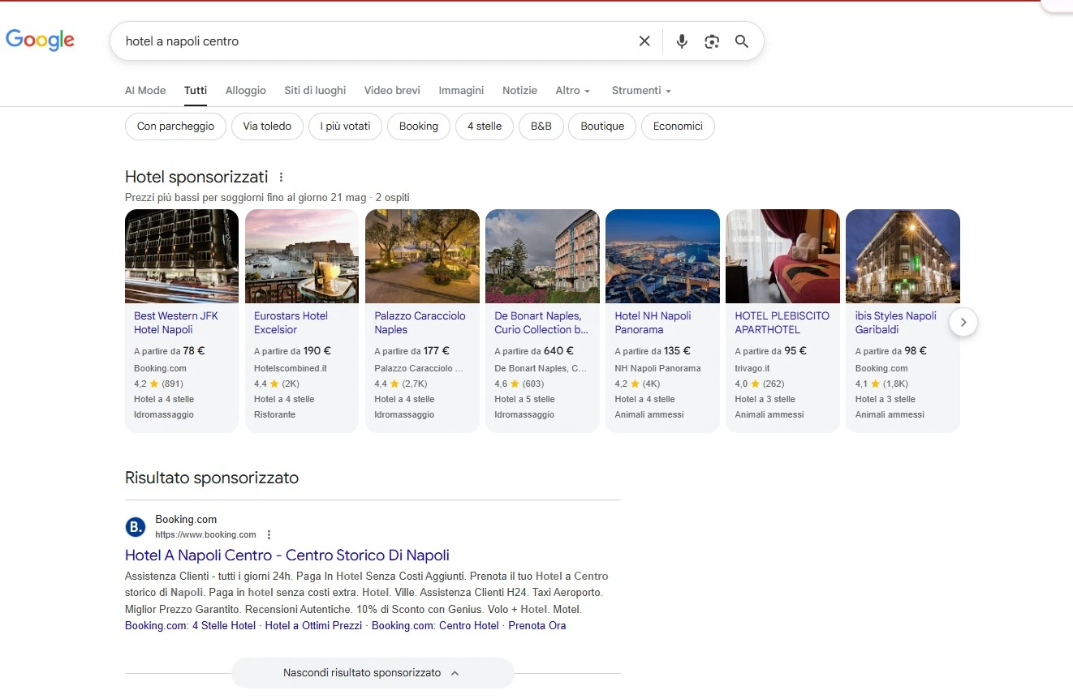The height and width of the screenshot is (699, 1073).
Task: Click the 4,6 rating for De Bonart
Action: [x=501, y=384]
